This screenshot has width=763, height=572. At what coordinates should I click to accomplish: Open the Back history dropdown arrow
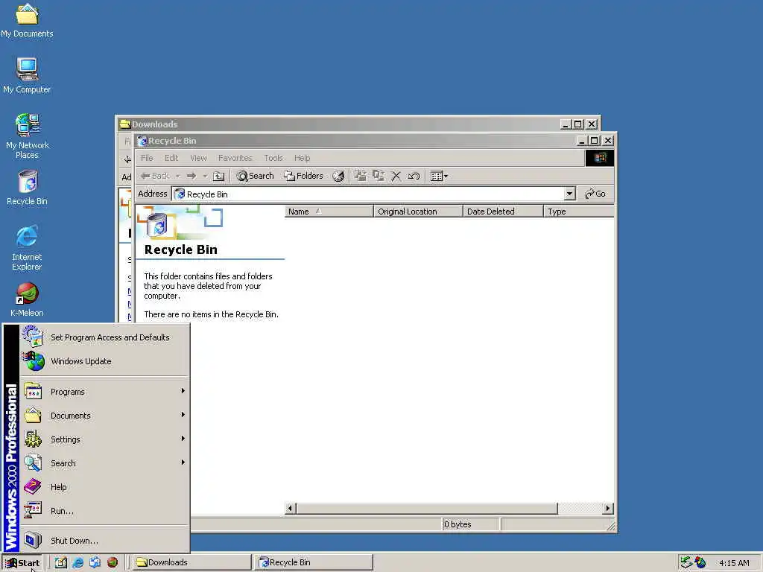(177, 176)
